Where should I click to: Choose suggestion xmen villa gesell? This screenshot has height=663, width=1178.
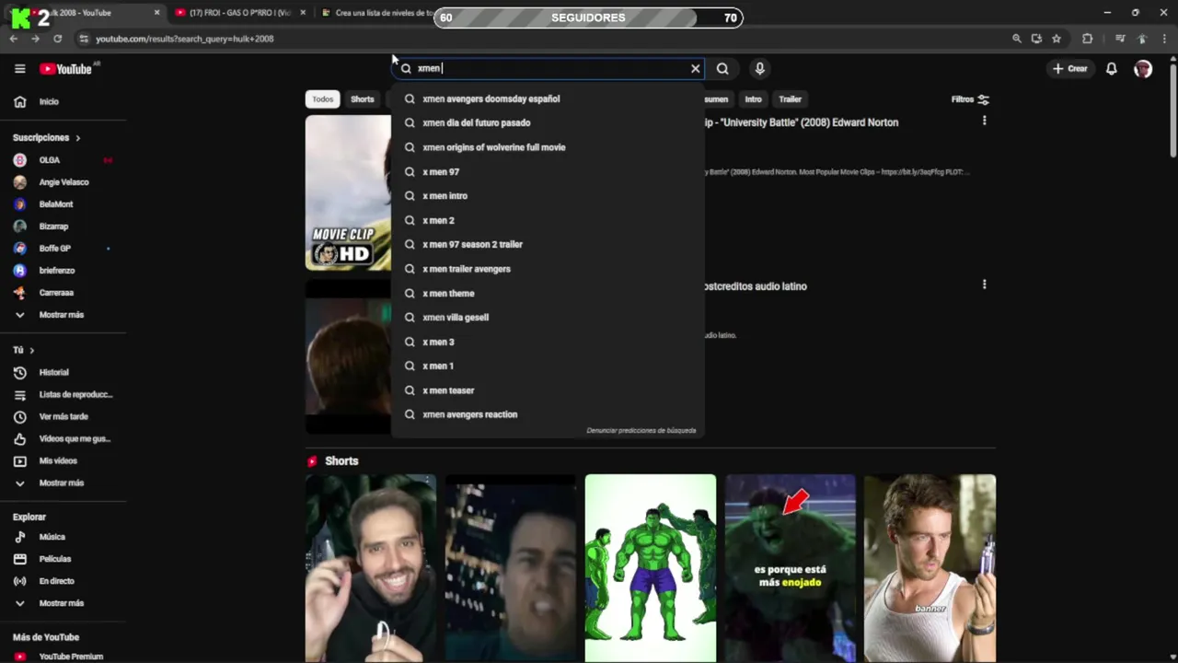[x=548, y=318]
